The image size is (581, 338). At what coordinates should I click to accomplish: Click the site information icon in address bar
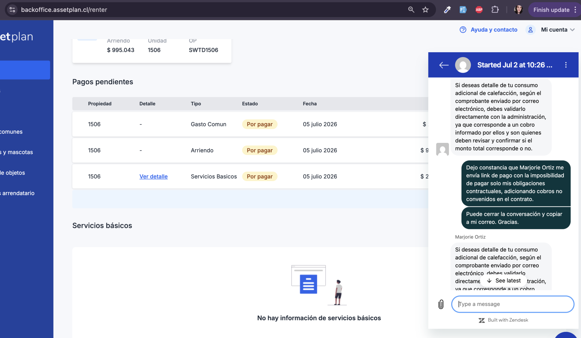(12, 10)
